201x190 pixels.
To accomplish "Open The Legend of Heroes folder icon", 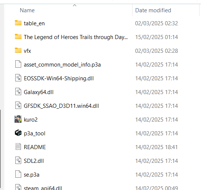I will [18, 37].
